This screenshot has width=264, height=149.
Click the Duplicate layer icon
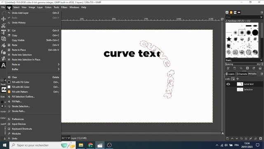point(241,139)
